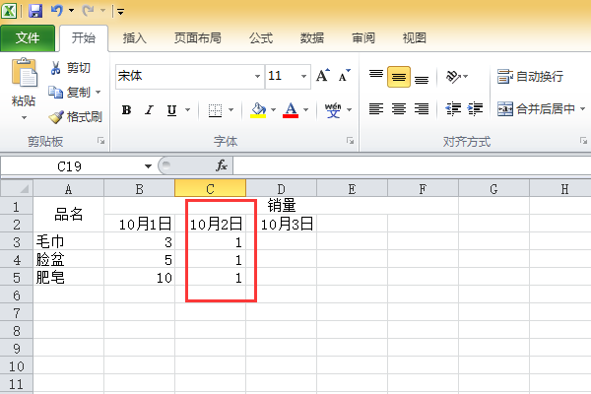
Task: Click the top align icon
Action: 376,76
